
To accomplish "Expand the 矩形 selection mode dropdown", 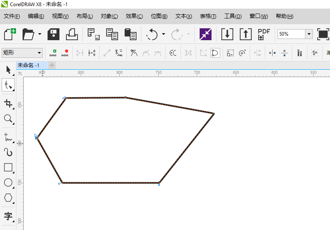I will pos(39,52).
